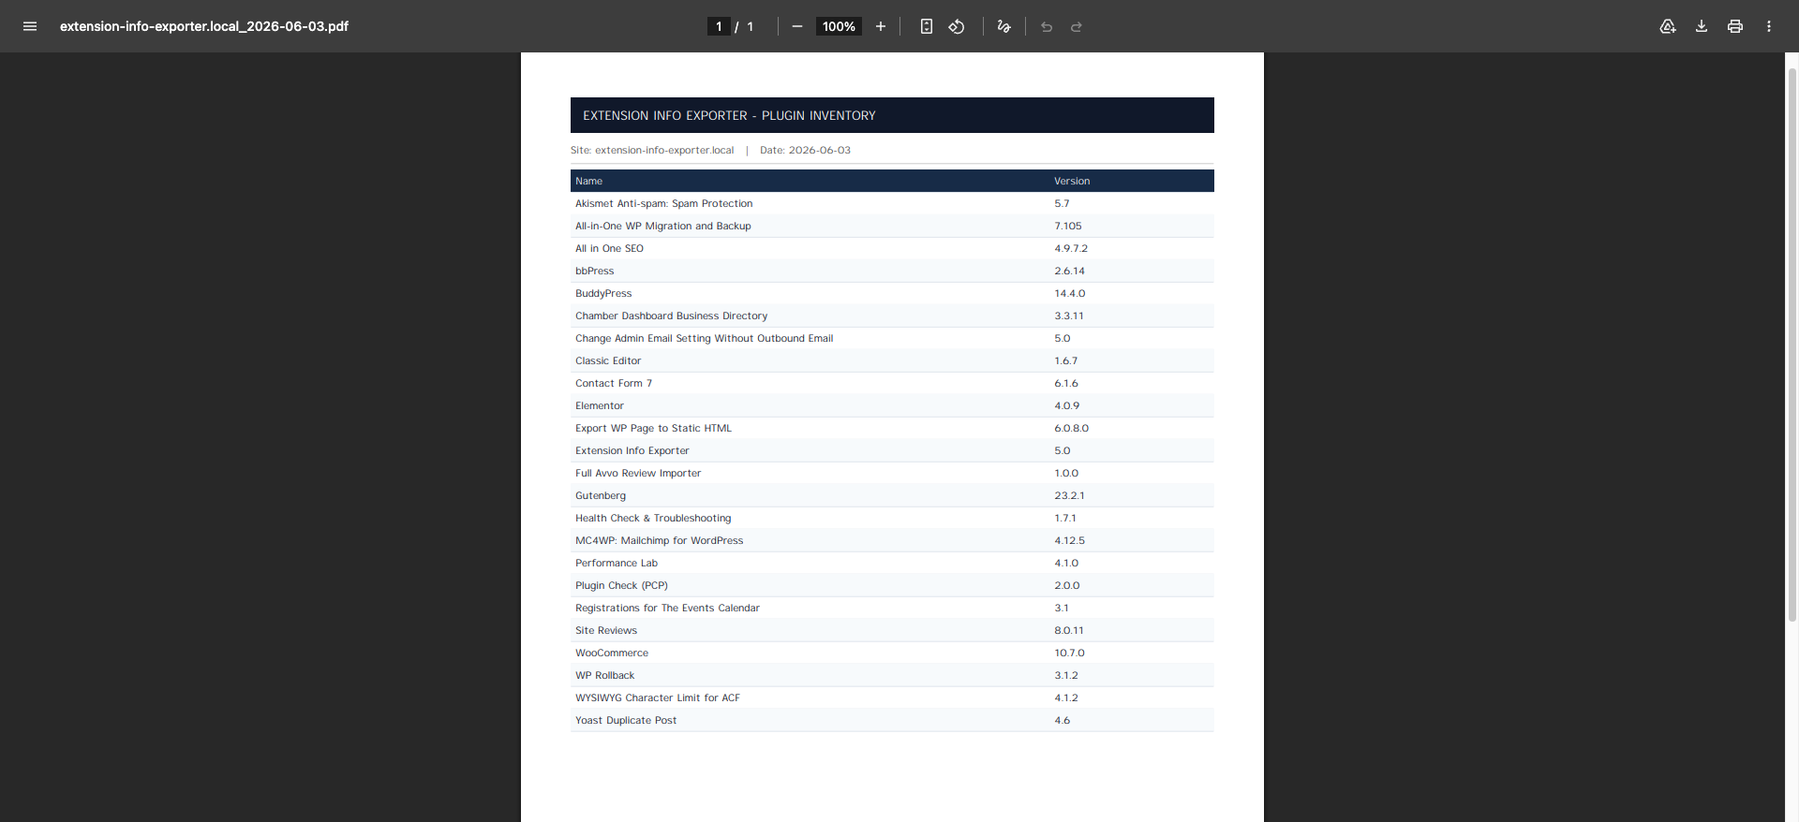The width and height of the screenshot is (1799, 822).
Task: Click the site name extension-info-exporter.local text
Action: (664, 150)
